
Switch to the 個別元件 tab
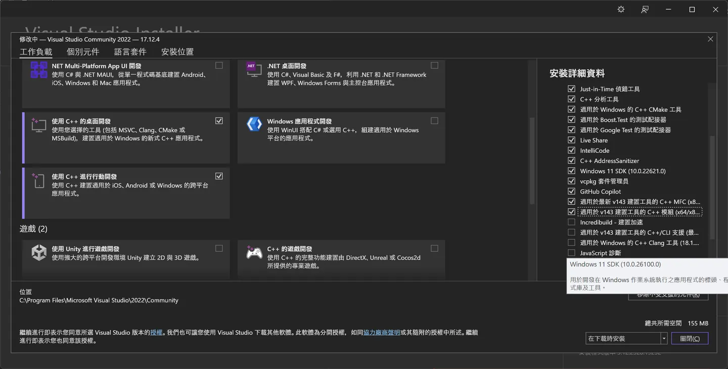click(83, 51)
